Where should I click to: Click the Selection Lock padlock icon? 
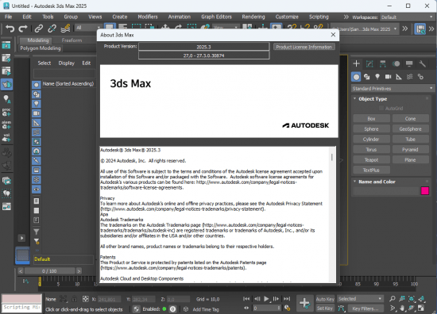(74, 299)
